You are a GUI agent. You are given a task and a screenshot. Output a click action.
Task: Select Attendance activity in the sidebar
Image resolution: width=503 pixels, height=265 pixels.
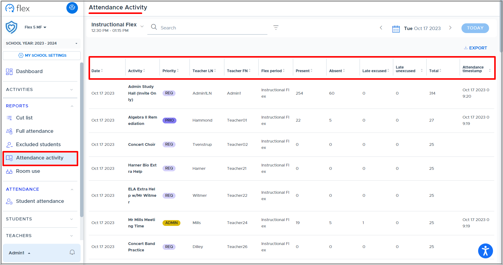(40, 158)
